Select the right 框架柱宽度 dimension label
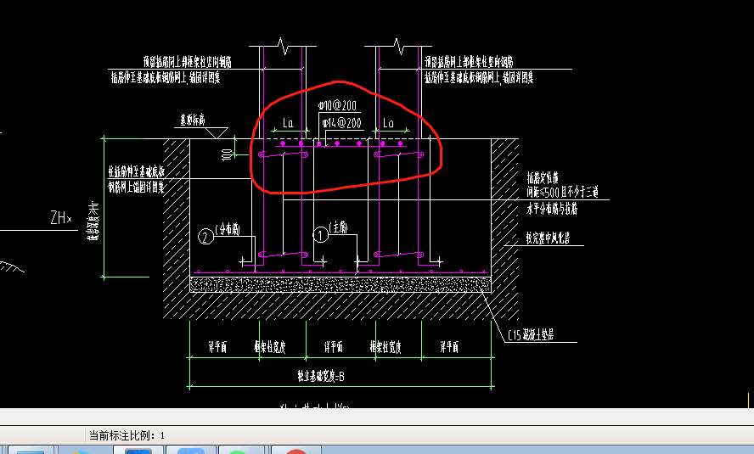Image resolution: width=754 pixels, height=454 pixels. [385, 347]
